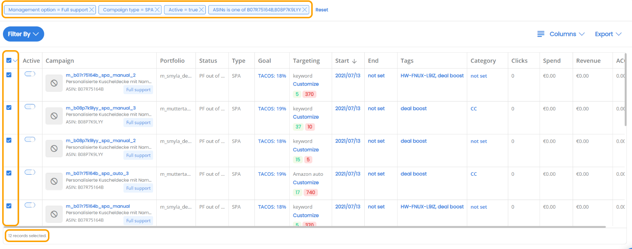This screenshot has height=249, width=632.
Task: Click Customize in the m_b07r75164b_spa_manual_2 row
Action: point(306,84)
